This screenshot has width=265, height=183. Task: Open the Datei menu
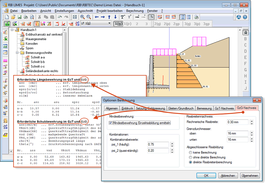tap(14, 11)
